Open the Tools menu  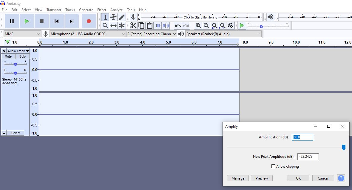(131, 10)
